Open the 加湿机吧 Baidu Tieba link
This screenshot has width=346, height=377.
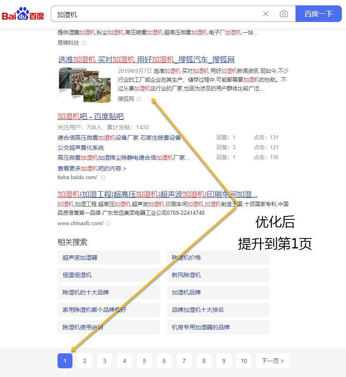(91, 117)
